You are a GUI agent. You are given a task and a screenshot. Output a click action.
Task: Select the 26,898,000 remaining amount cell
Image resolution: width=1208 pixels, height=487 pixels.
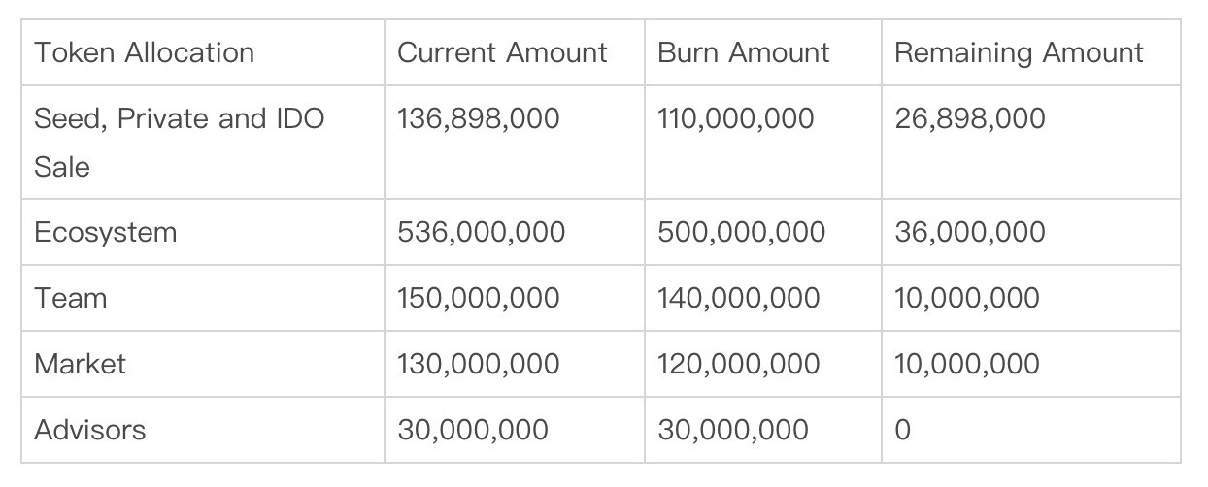[969, 119]
